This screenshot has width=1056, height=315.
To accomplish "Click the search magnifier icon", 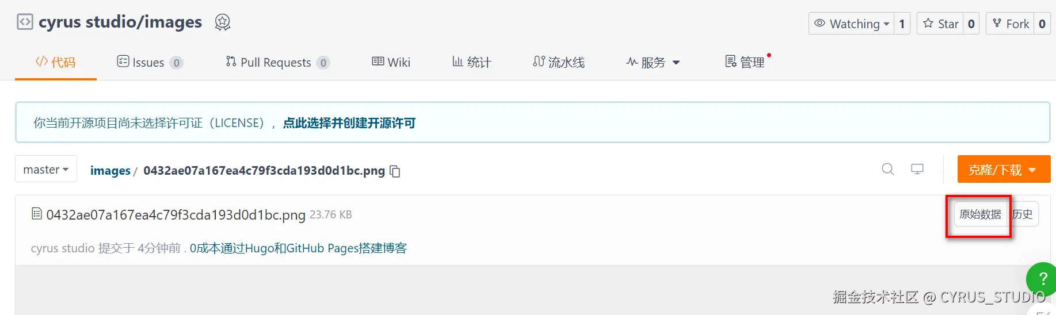I will (888, 169).
